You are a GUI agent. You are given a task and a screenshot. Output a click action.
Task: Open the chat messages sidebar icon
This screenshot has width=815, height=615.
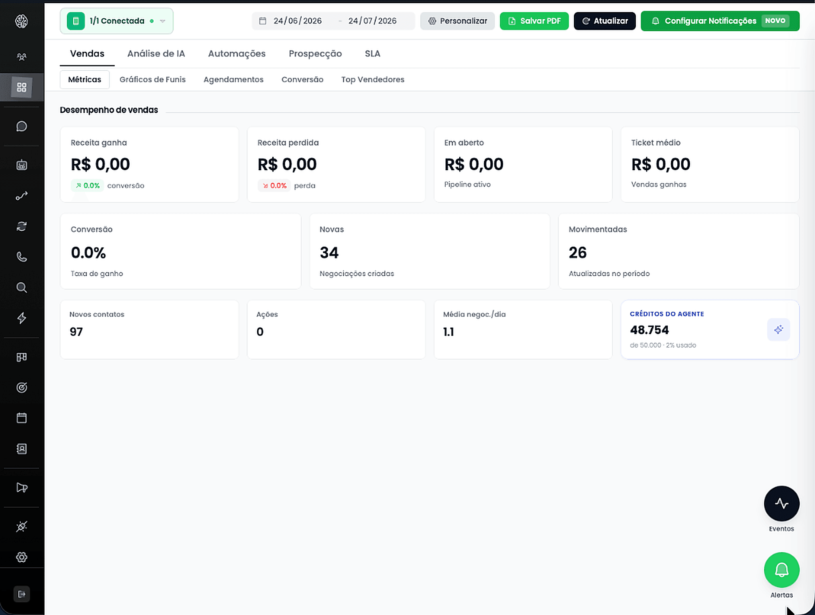21,127
